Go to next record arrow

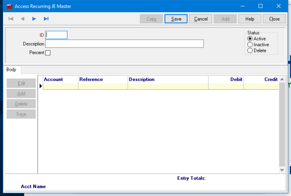pyautogui.click(x=34, y=19)
